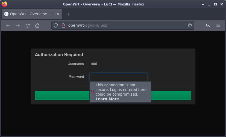Click the reload page button

28,25
